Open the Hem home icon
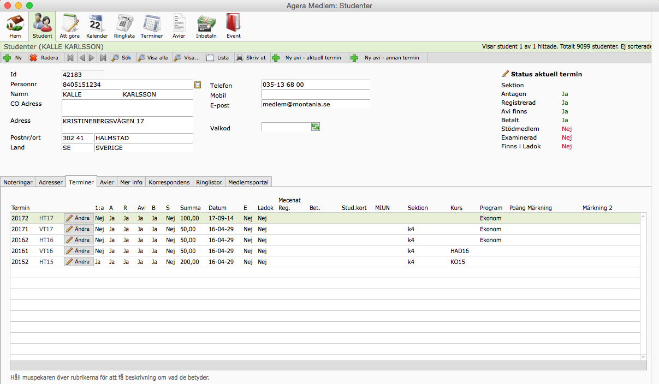Screen dimensions: 659x384 (x=15, y=26)
